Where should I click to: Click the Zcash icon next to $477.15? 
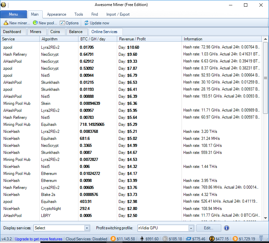pyautogui.click(x=212, y=239)
